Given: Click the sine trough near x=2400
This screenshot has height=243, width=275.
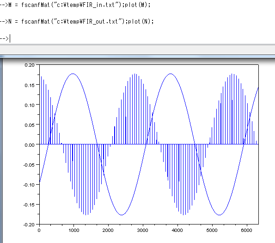Looking at the screenshot, I should [x=122, y=215].
